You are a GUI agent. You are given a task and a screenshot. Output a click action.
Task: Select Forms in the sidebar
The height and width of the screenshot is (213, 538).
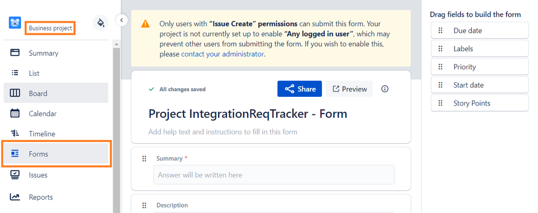[56, 154]
